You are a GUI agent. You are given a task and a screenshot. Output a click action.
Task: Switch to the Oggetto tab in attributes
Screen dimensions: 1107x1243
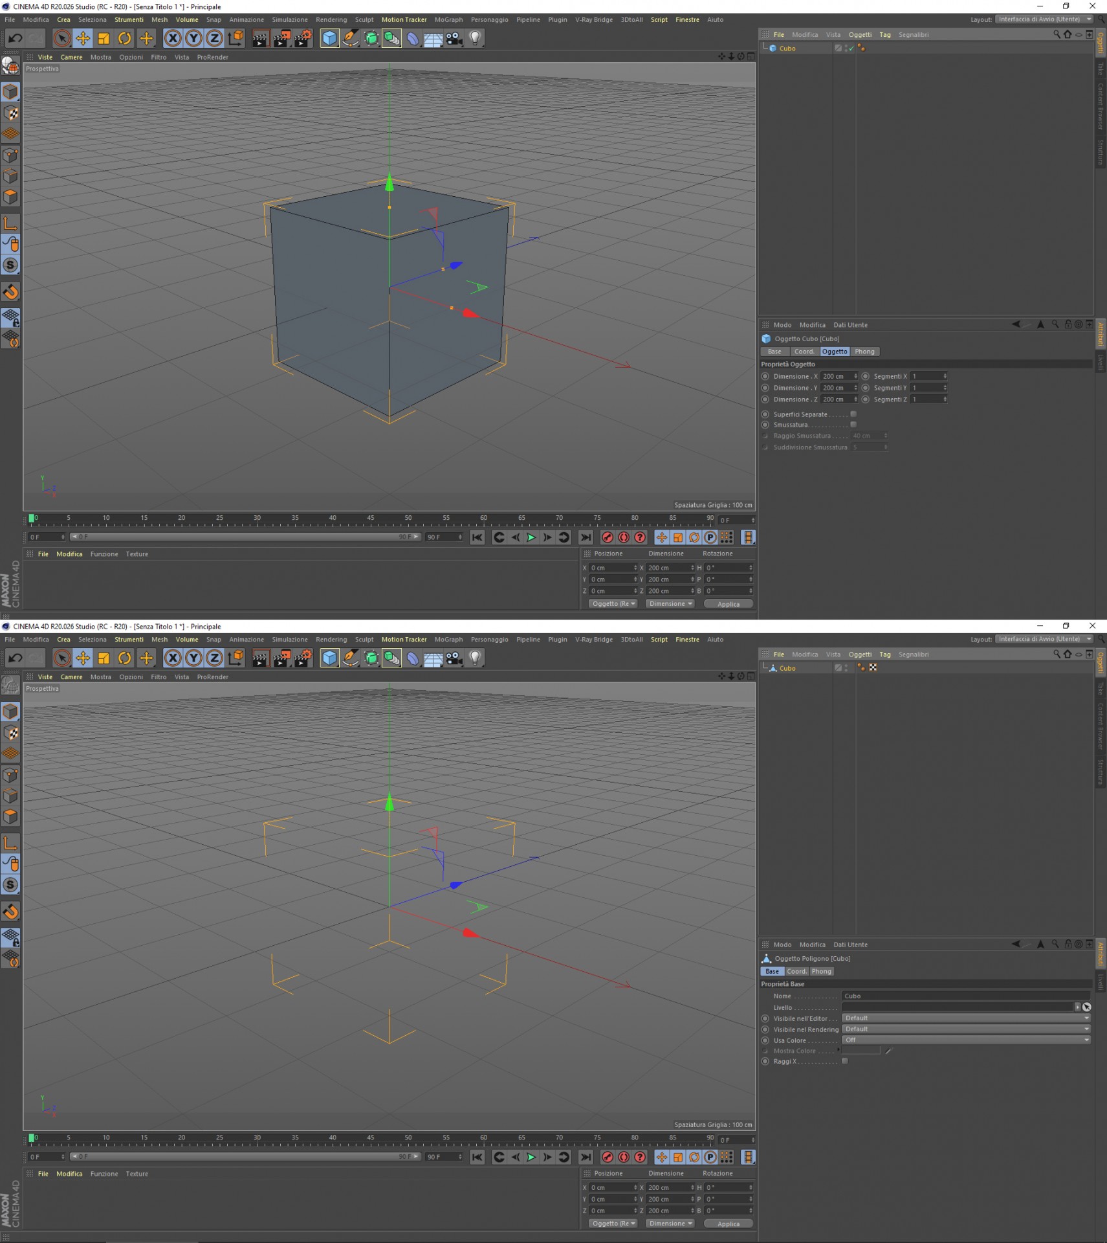coord(835,352)
